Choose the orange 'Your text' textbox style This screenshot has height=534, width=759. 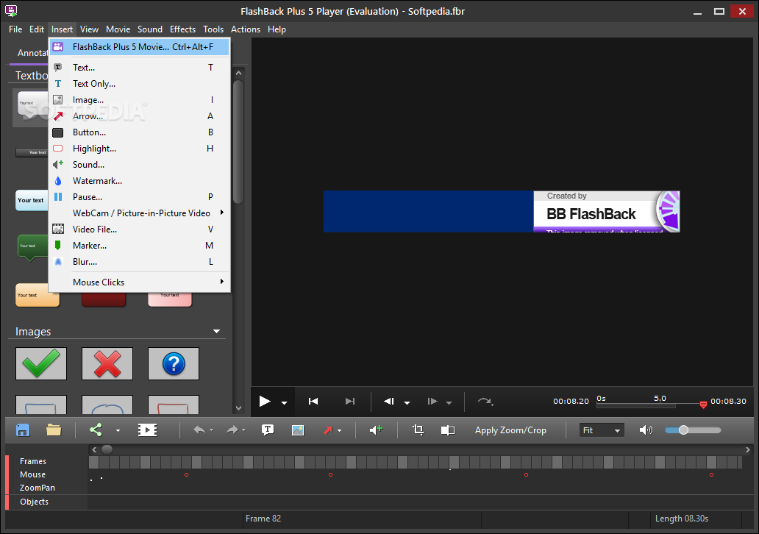click(x=38, y=296)
